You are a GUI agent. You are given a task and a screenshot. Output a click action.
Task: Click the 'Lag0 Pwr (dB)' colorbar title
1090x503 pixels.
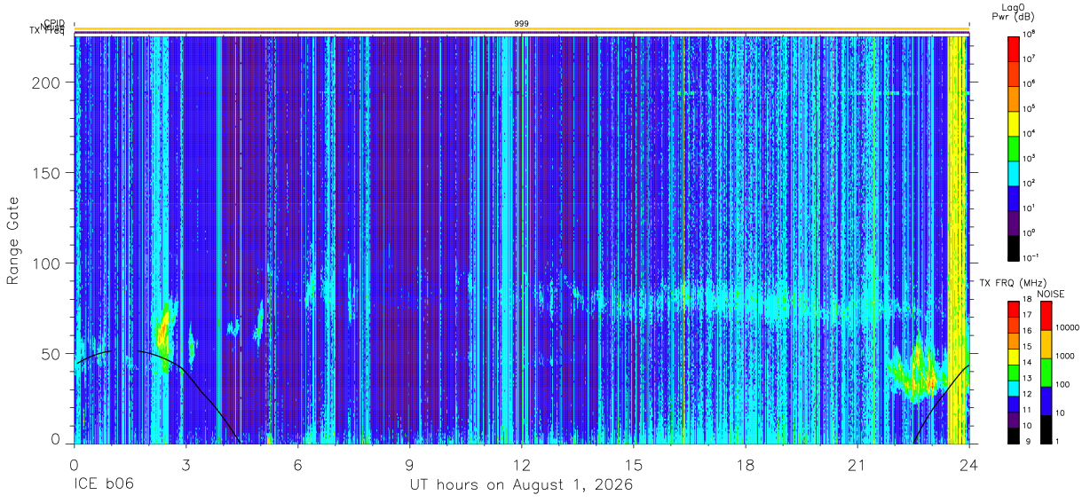(1013, 12)
